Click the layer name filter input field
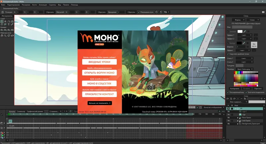The width and height of the screenshot is (266, 144). [x=257, y=102]
